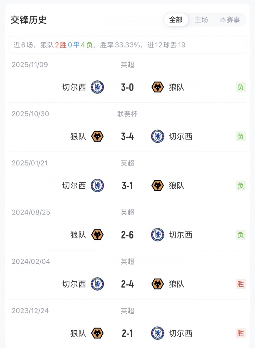255x348 pixels.
Task: Open the 2-6 score match details
Action: click(x=127, y=235)
